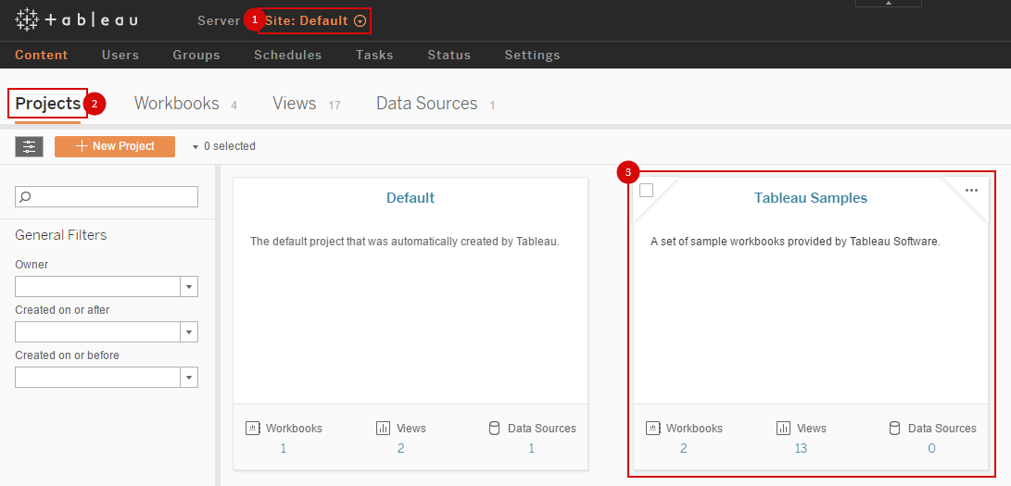Open the Settings menu
This screenshot has height=486, width=1011.
point(532,55)
